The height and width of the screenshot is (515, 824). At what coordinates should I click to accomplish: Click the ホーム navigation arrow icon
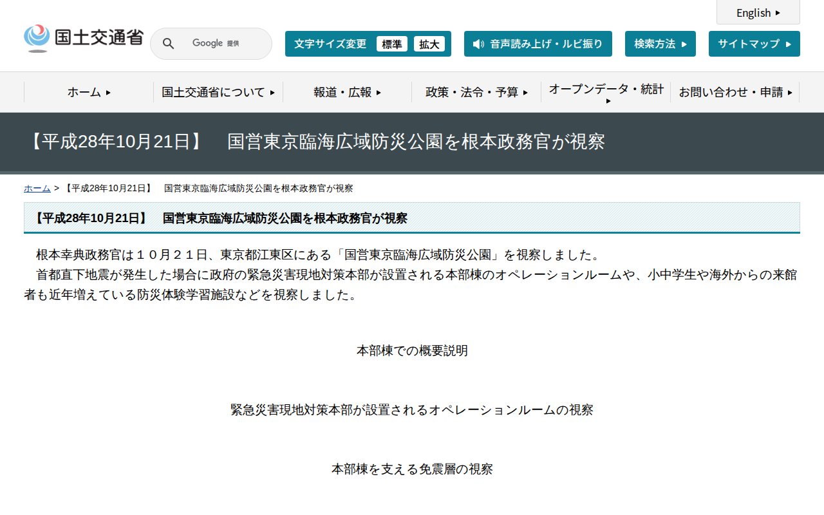coord(108,92)
